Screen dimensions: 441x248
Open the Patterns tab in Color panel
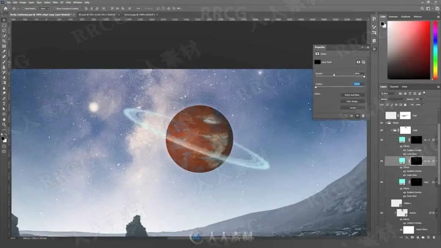coord(417,17)
